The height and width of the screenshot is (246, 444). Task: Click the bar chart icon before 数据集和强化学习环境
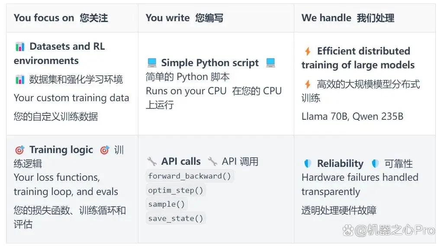coord(20,80)
